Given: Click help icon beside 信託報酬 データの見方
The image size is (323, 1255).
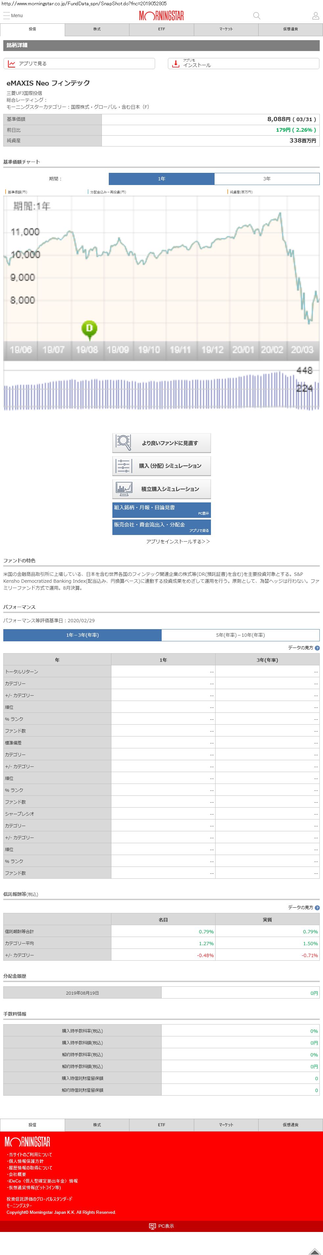Looking at the screenshot, I should pyautogui.click(x=317, y=908).
